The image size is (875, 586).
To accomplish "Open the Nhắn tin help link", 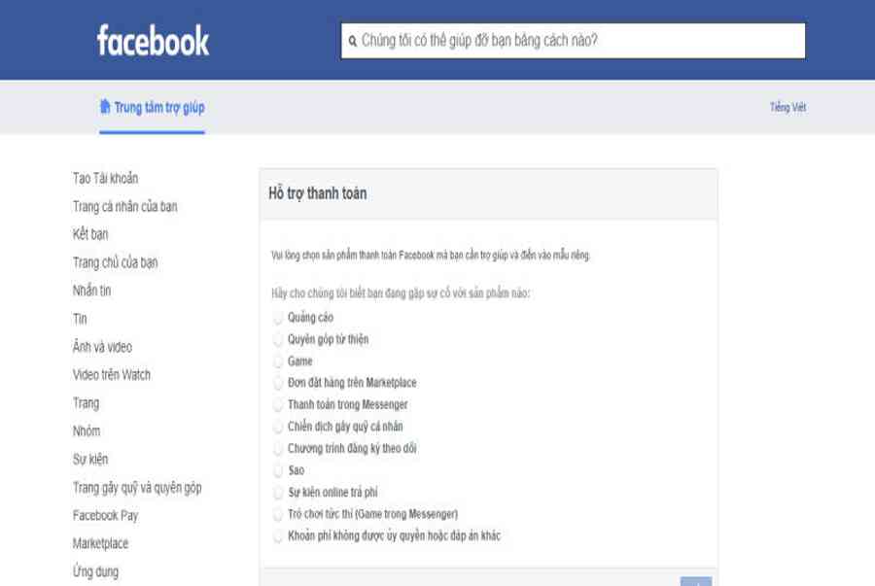I will (x=92, y=291).
